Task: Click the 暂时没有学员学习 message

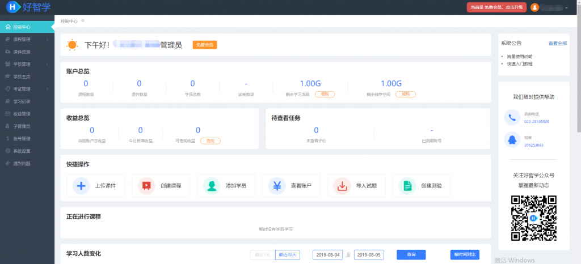Action: point(276,229)
